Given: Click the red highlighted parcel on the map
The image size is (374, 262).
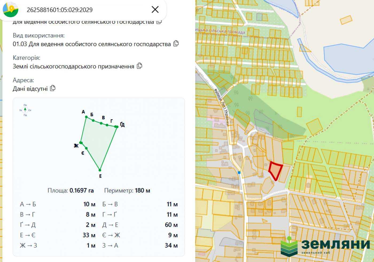Looking at the screenshot, I should pos(275,170).
